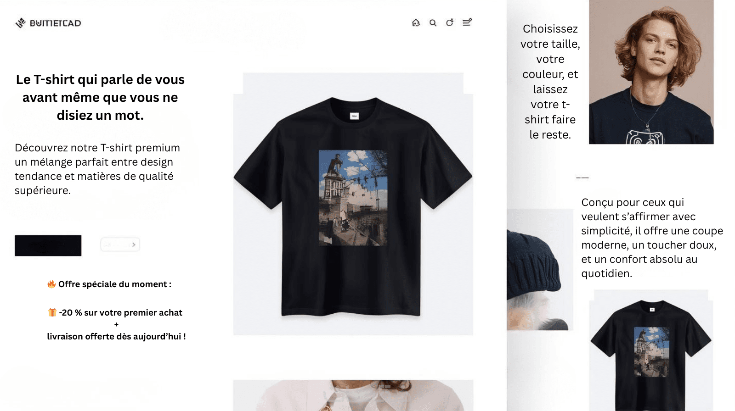Click the -20 % sur votre premier achat offer
The image size is (735, 411).
[120, 312]
